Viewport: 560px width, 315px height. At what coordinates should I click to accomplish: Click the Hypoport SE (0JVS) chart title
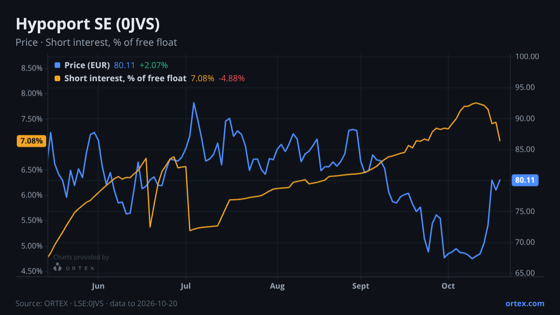click(x=88, y=24)
